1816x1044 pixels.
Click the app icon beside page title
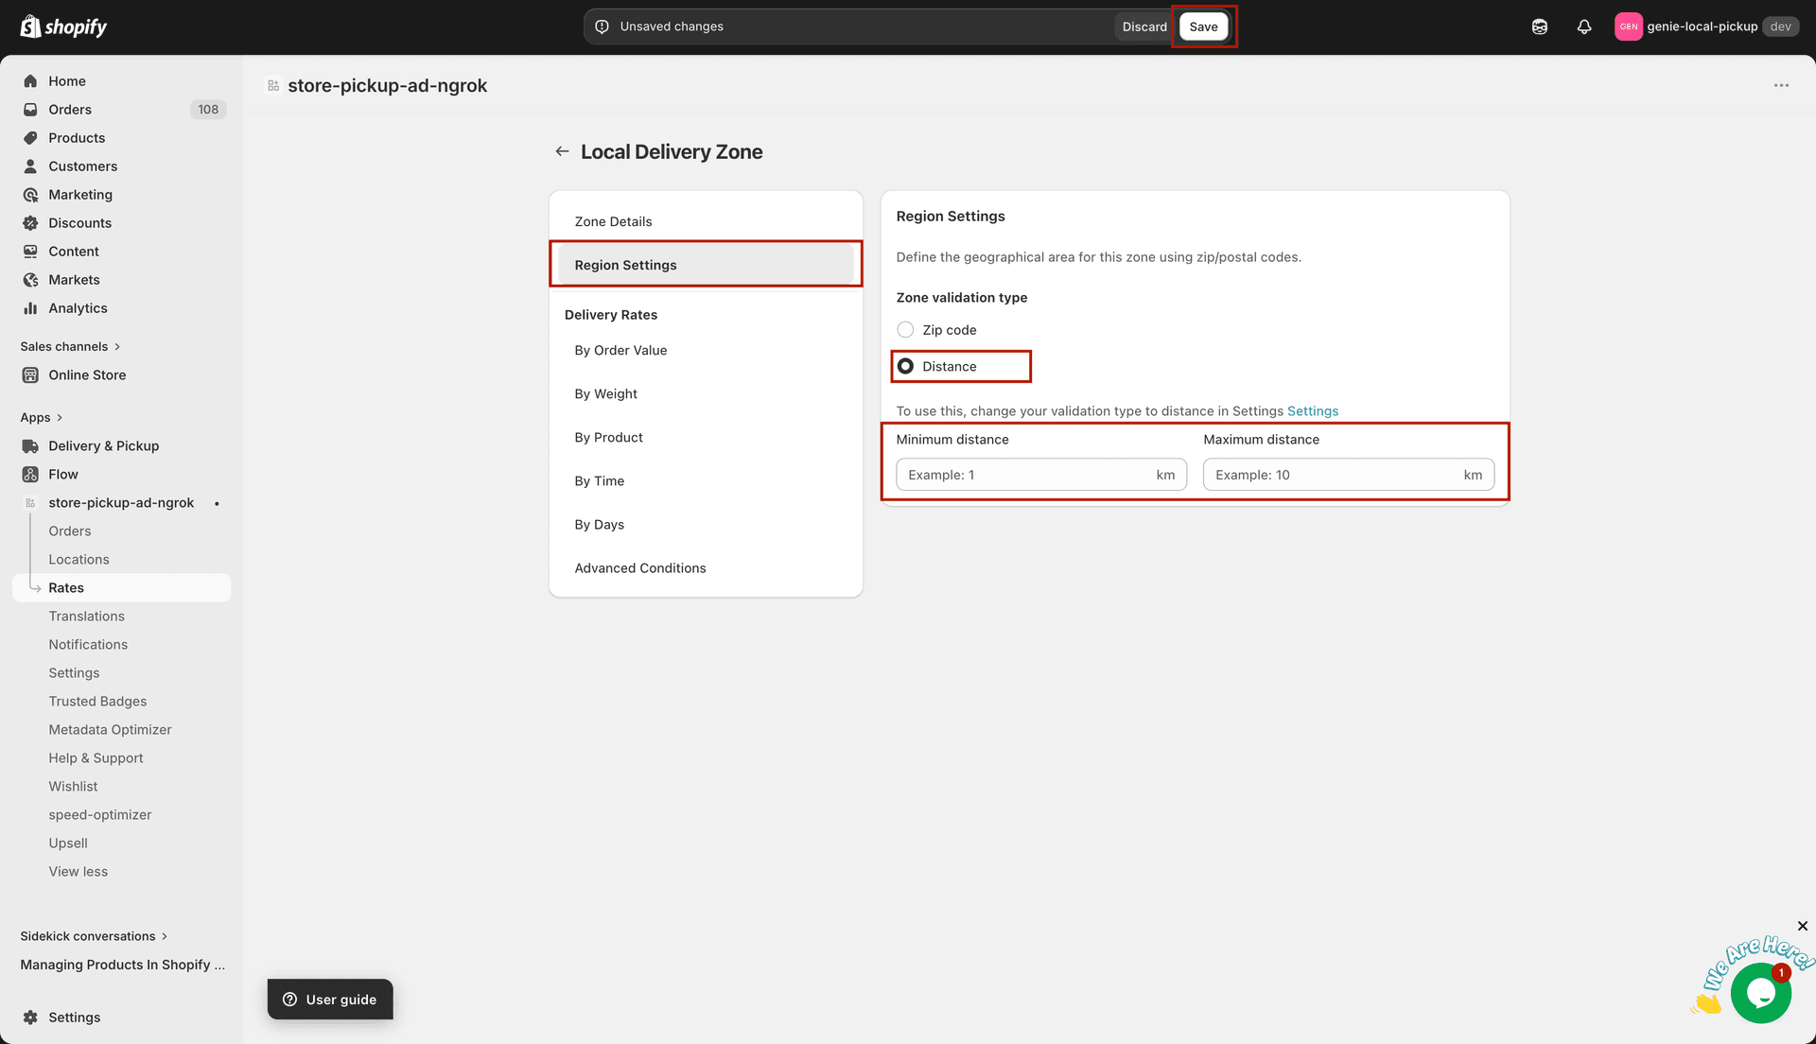(x=273, y=86)
